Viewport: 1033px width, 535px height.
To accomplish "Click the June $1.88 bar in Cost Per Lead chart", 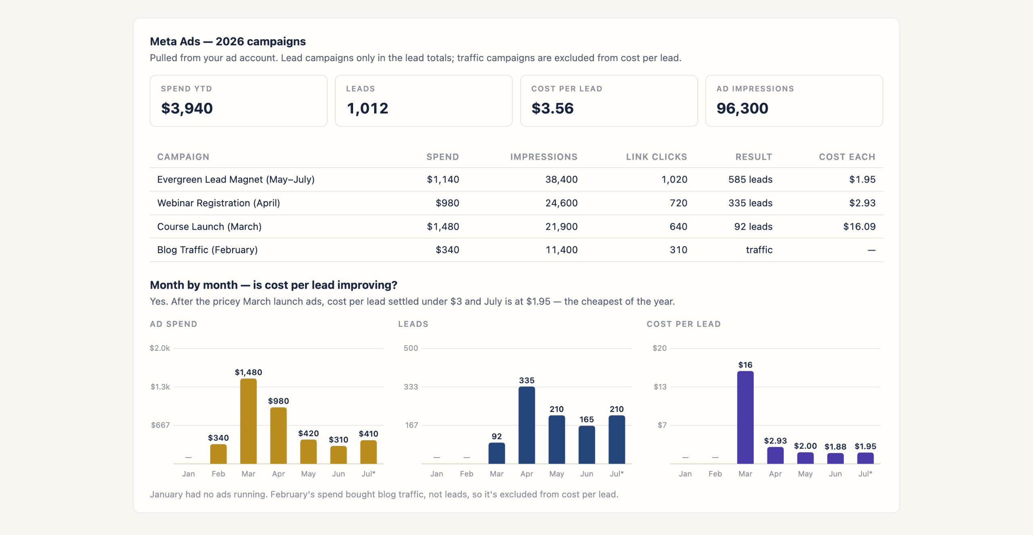I will 835,458.
